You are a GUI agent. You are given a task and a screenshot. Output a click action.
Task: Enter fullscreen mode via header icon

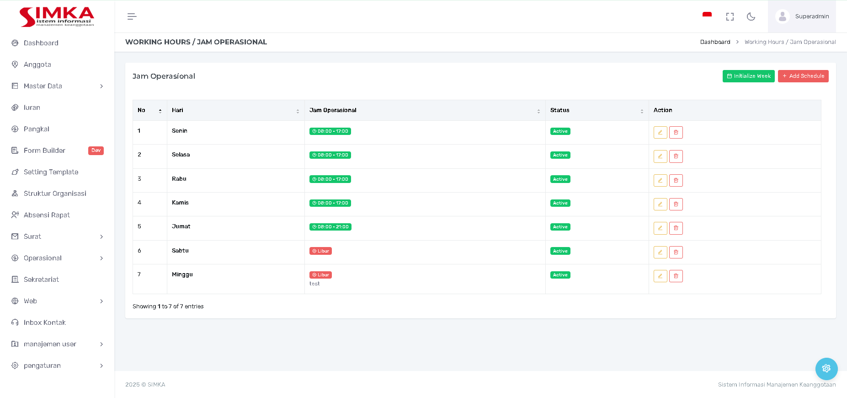click(730, 16)
